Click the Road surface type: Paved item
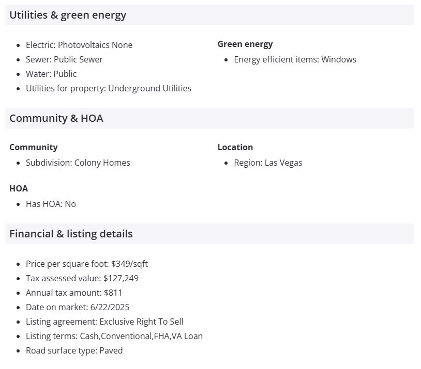This screenshot has height=369, width=421. [74, 350]
